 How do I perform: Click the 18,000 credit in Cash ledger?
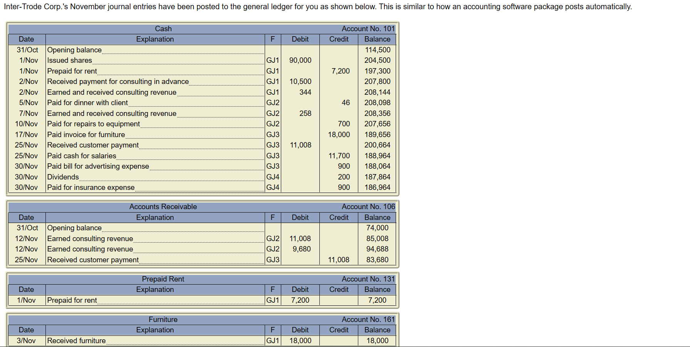[x=339, y=135]
